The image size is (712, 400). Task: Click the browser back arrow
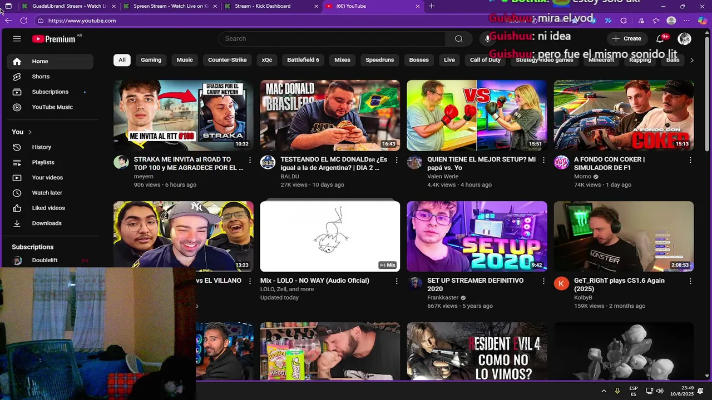[x=8, y=21]
